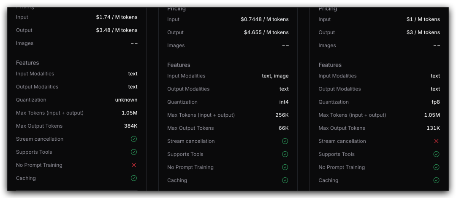The height and width of the screenshot is (198, 456).
Task: Click the 256K max tokens value
Action: [x=282, y=115]
